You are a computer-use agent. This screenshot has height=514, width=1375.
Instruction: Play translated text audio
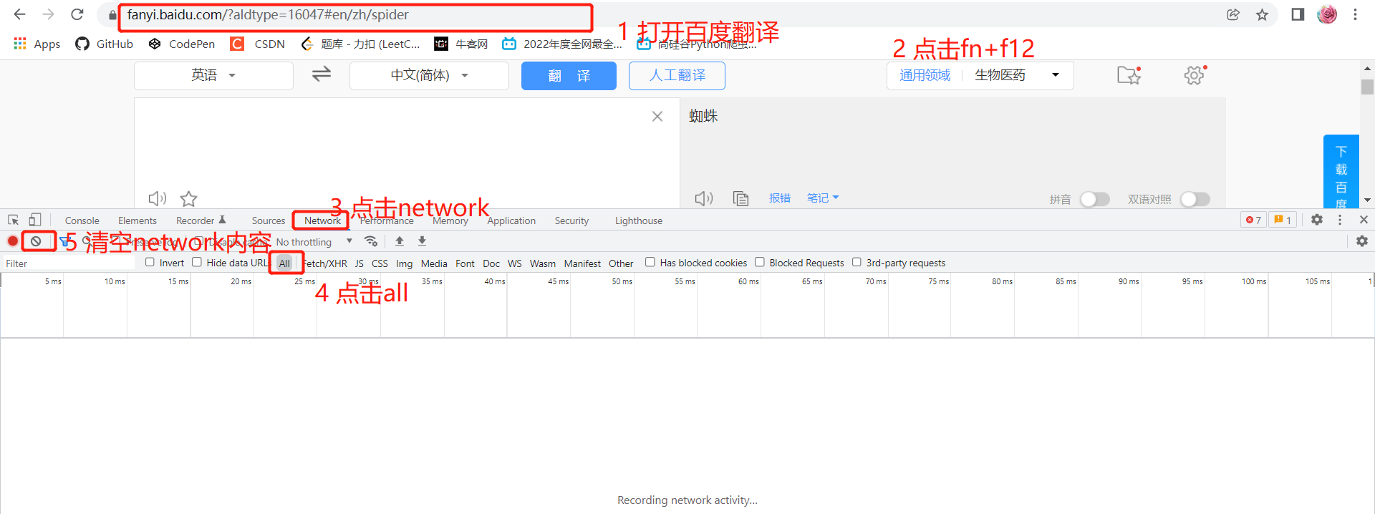pyautogui.click(x=704, y=198)
